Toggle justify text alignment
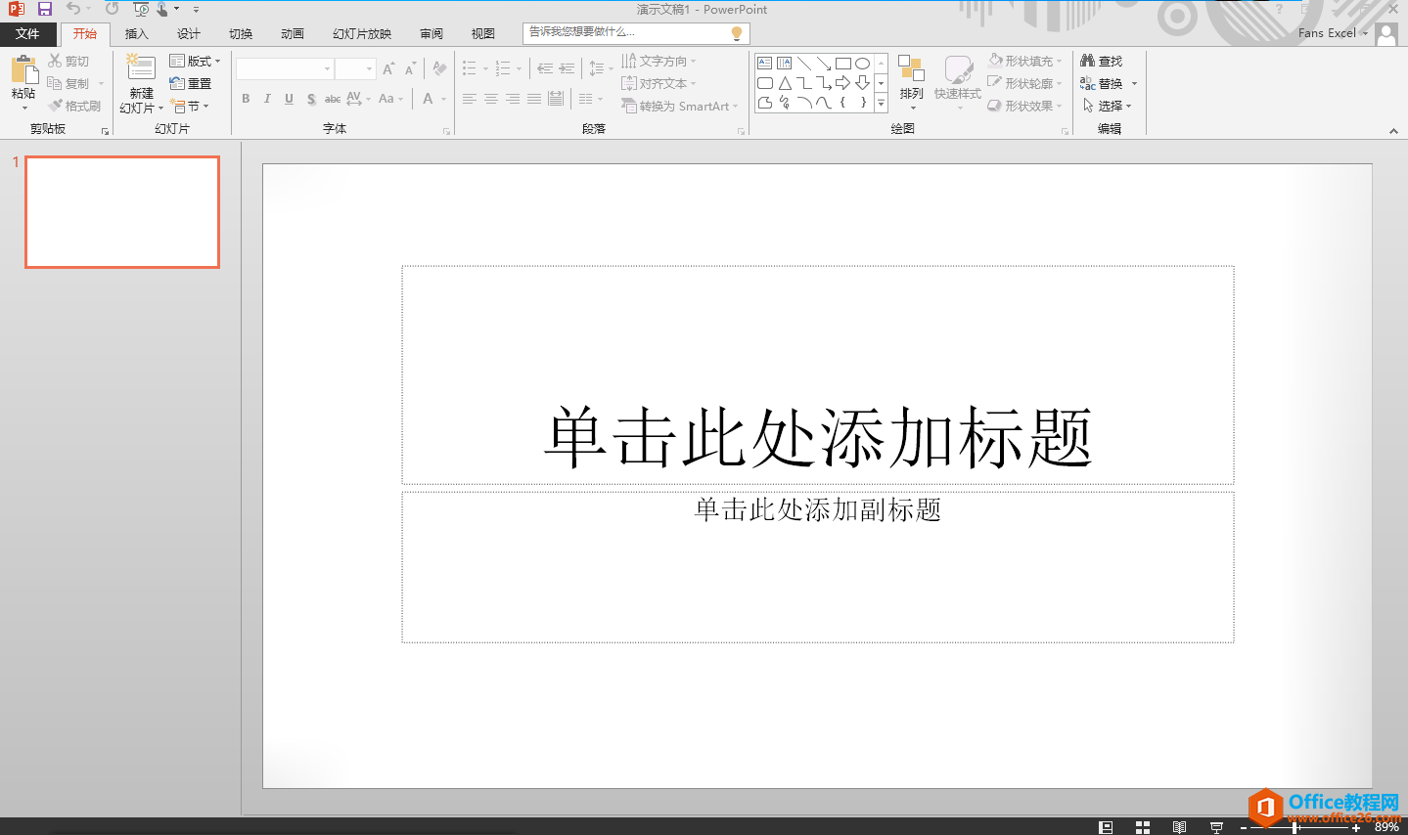 (534, 99)
